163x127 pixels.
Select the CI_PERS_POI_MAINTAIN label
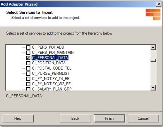click(53, 52)
